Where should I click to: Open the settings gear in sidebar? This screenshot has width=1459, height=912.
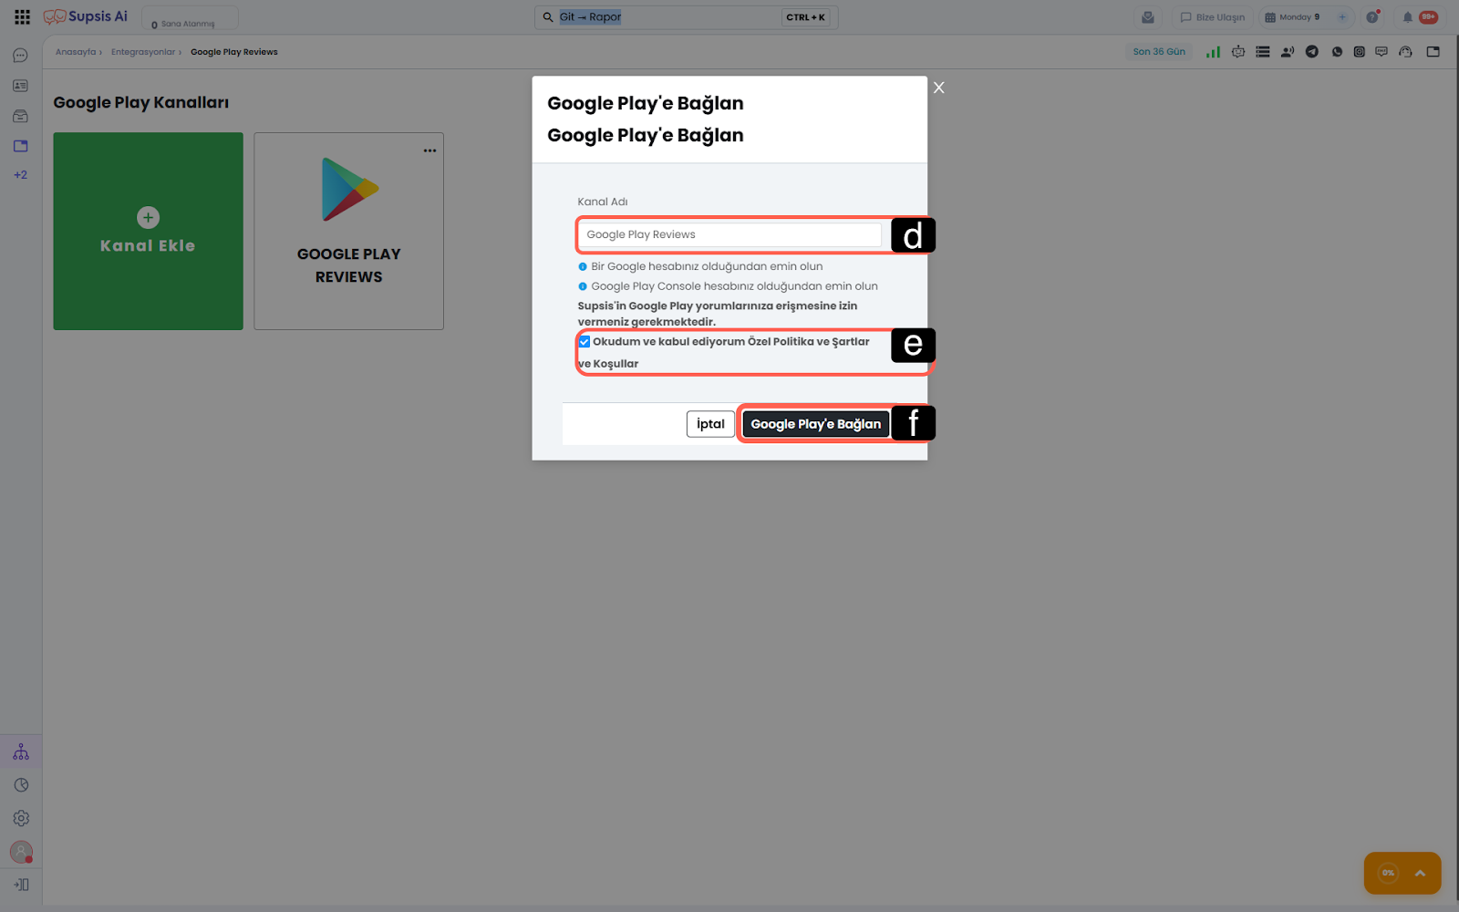[x=21, y=819]
